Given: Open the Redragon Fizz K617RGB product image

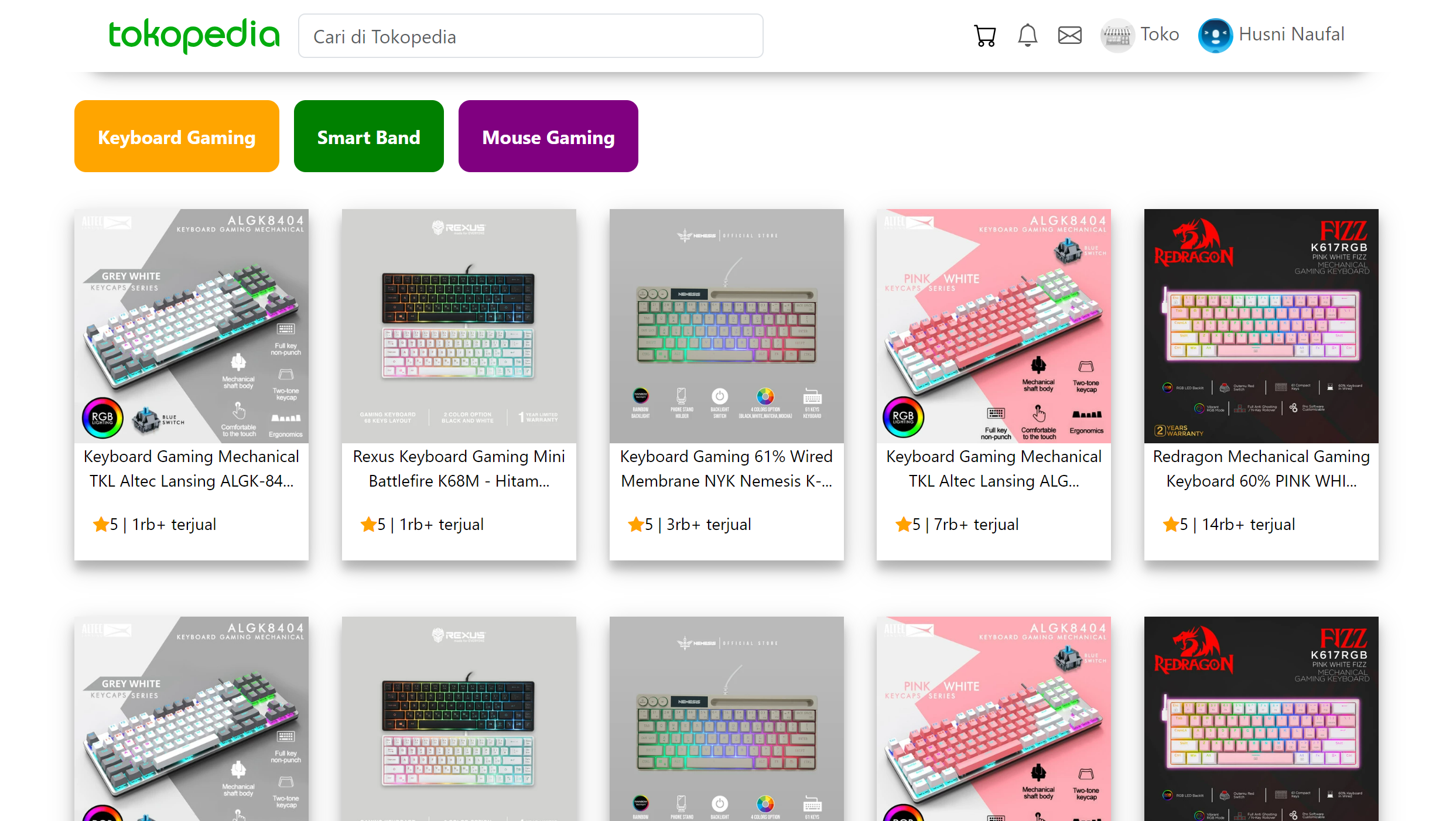Looking at the screenshot, I should [x=1261, y=326].
